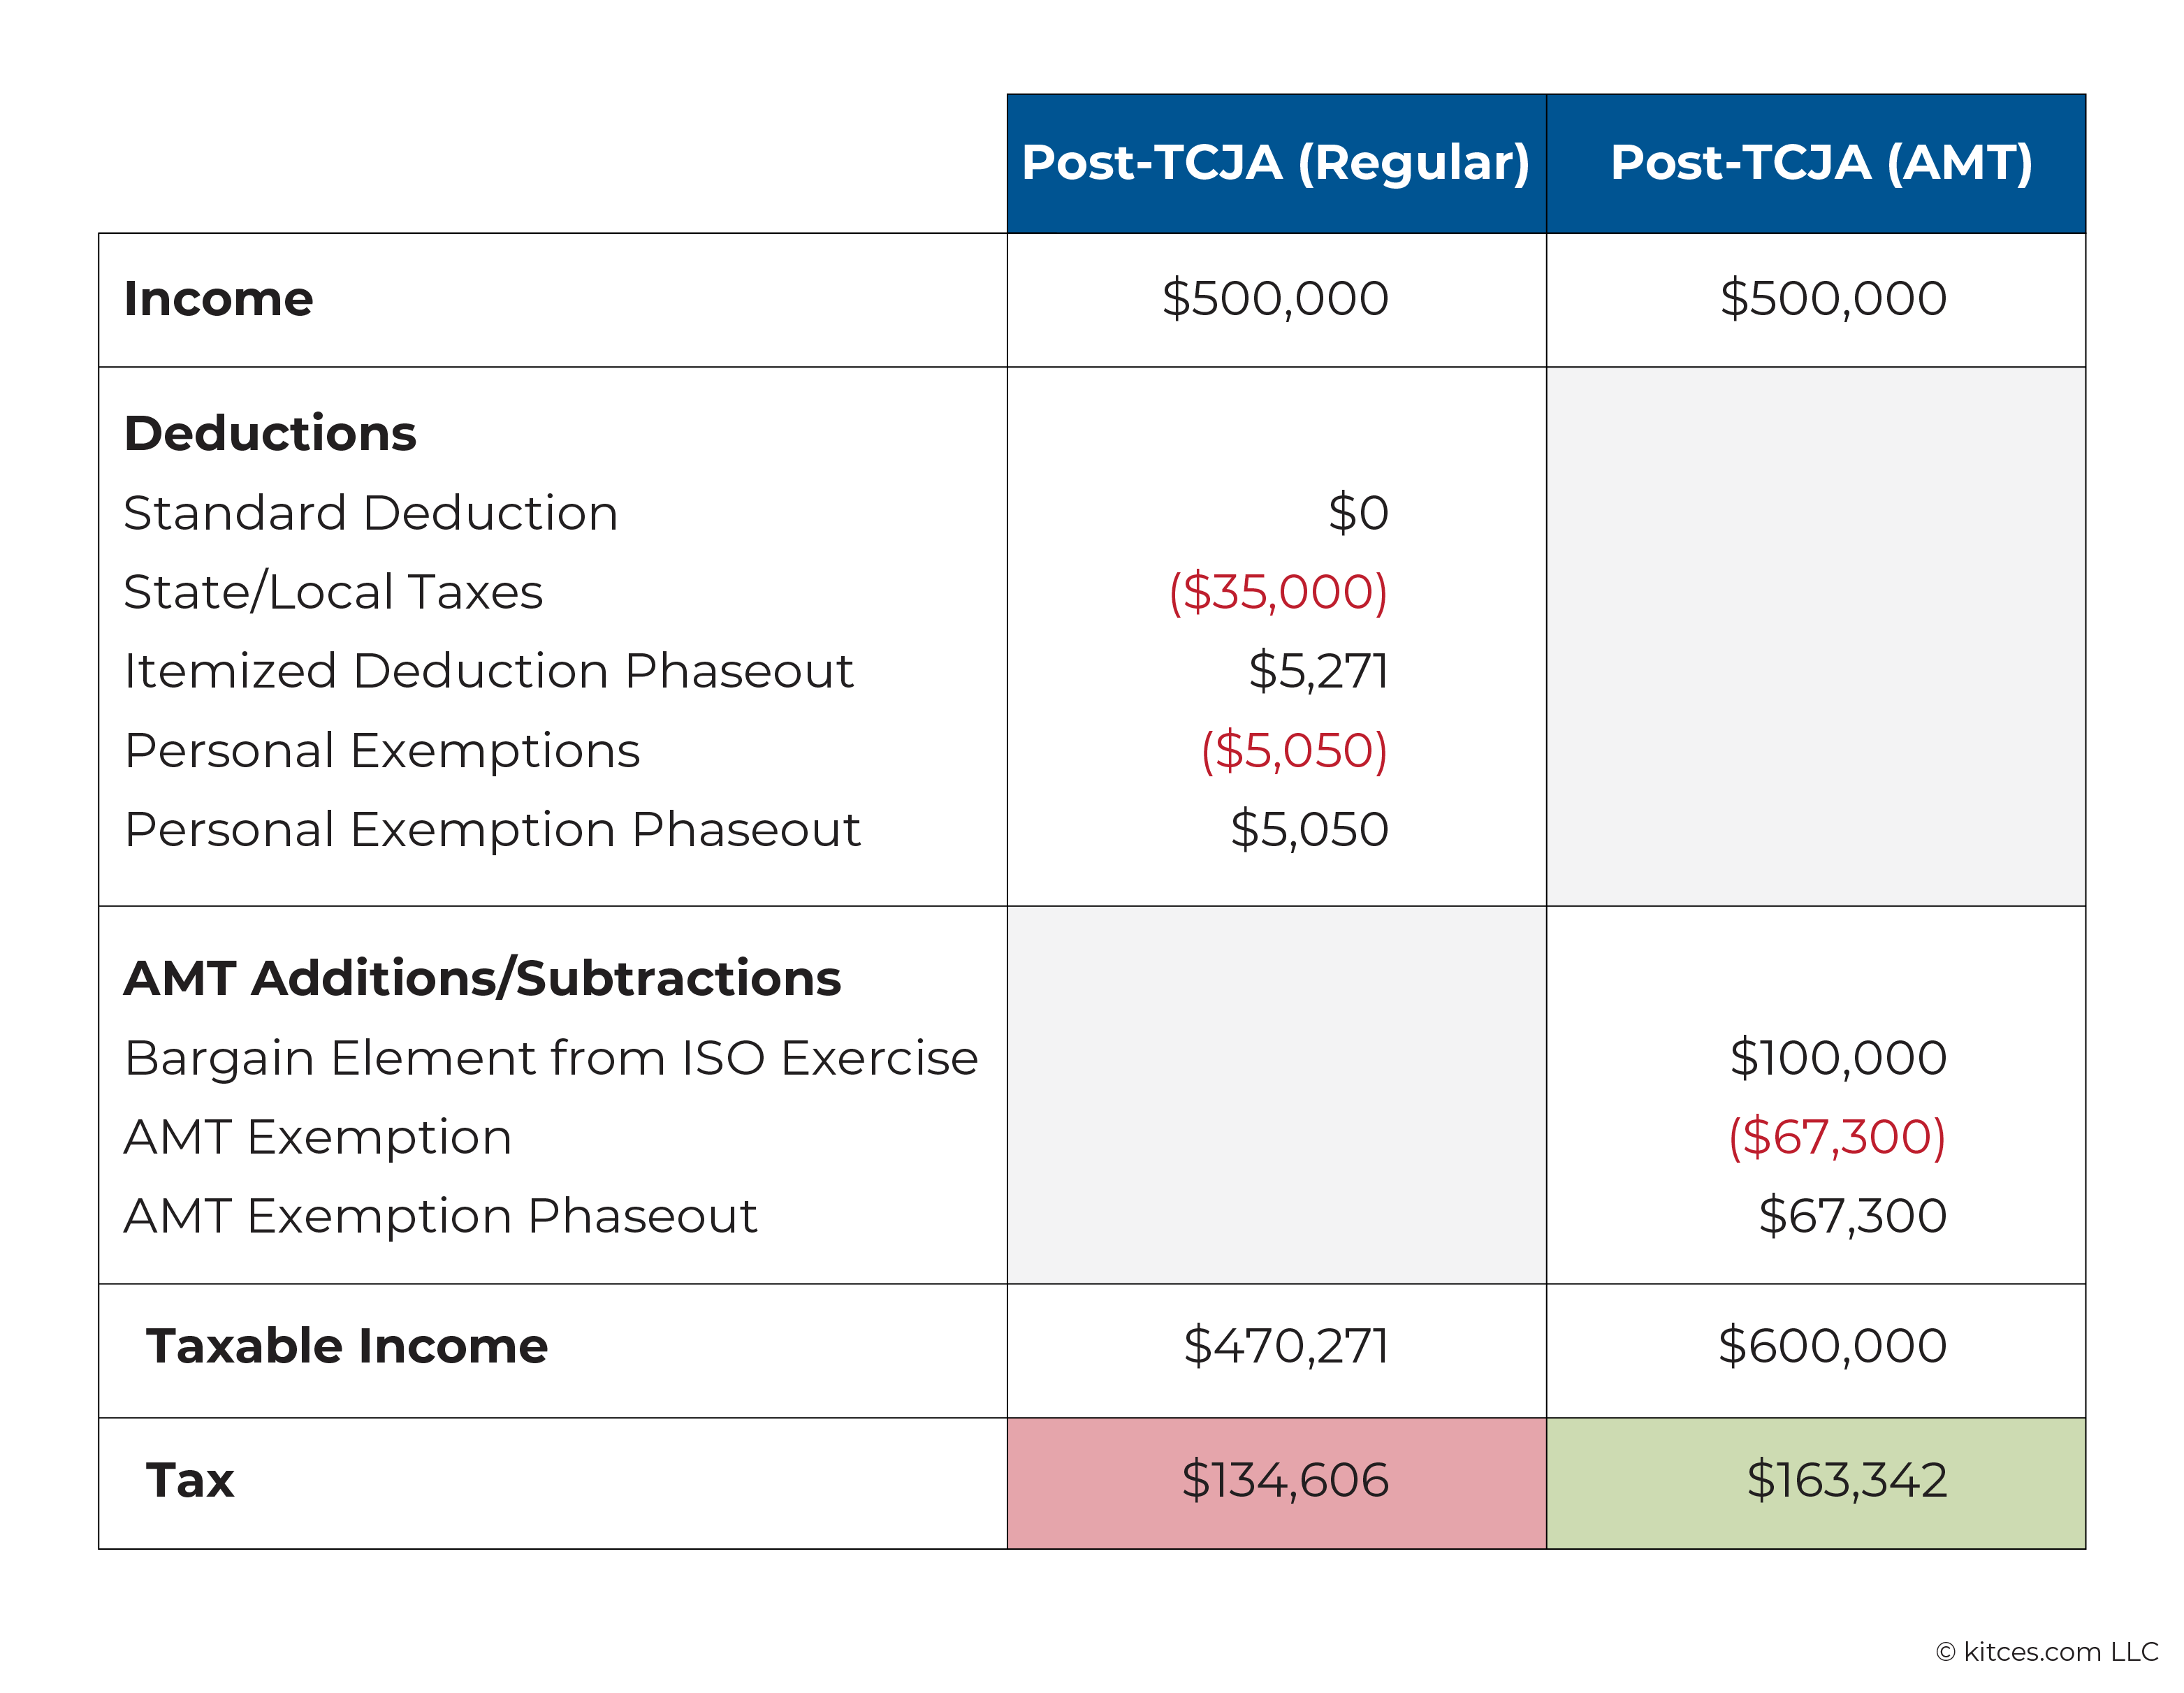Click the $600,000 AMT taxable income value
2184x1693 pixels.
(x=1832, y=1346)
